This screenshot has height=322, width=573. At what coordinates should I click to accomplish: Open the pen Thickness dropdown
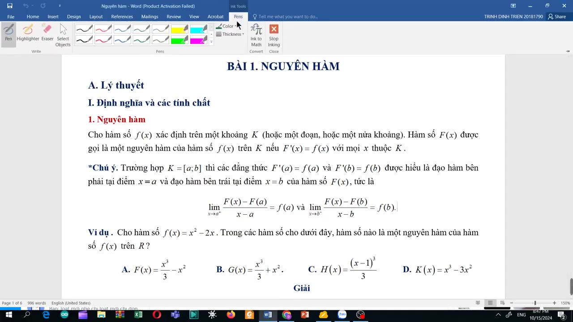click(x=230, y=34)
